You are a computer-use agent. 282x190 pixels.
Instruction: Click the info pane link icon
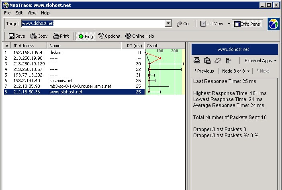218,61
